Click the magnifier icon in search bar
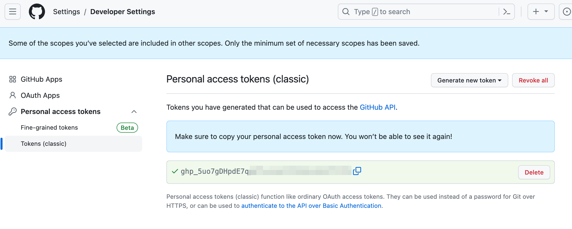Viewport: 572px width, 229px height. pos(346,12)
